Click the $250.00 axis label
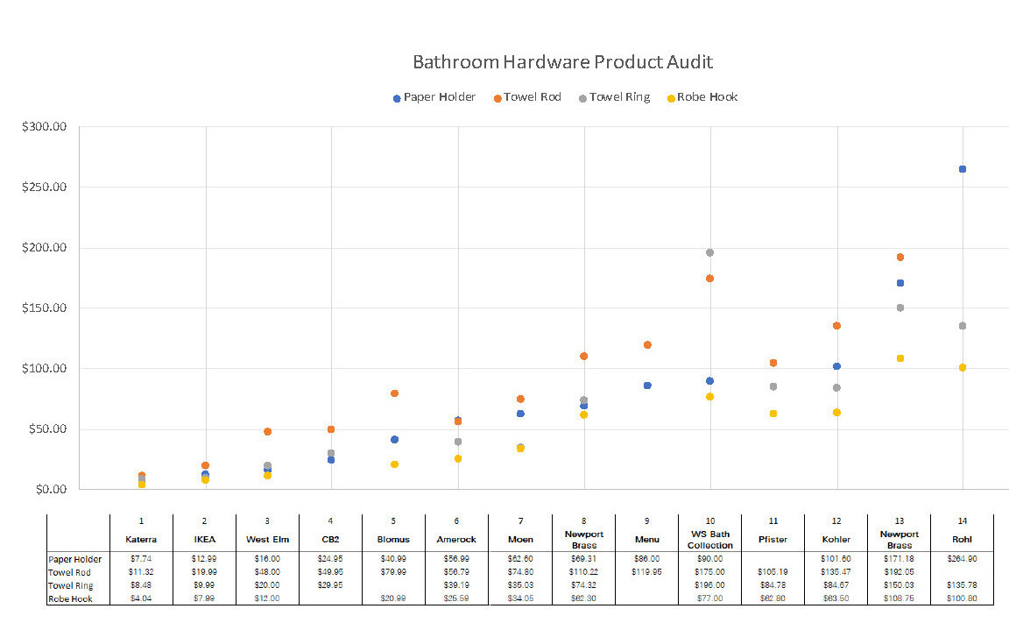Image resolution: width=1009 pixels, height=630 pixels. 45,188
